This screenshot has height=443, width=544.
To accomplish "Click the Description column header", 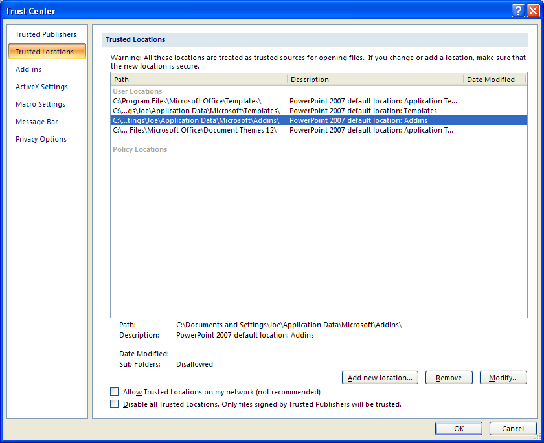I will click(x=376, y=80).
